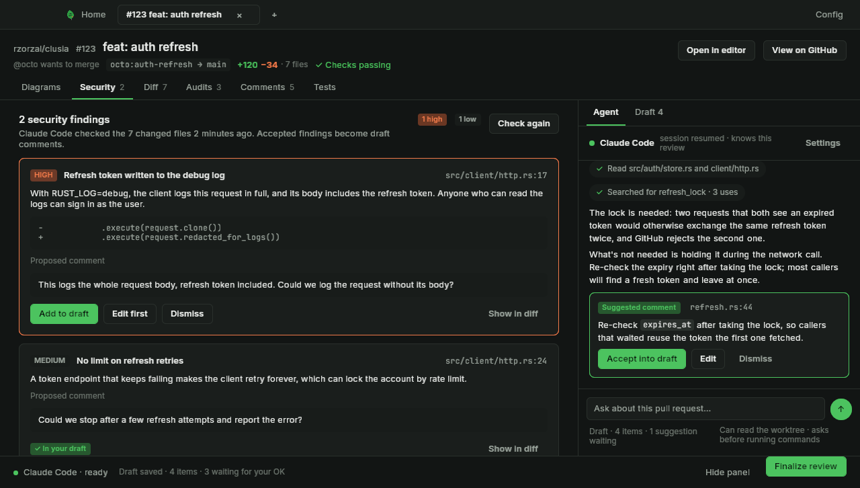The width and height of the screenshot is (860, 488).
Task: Select the Security tab
Action: pyautogui.click(x=102, y=87)
